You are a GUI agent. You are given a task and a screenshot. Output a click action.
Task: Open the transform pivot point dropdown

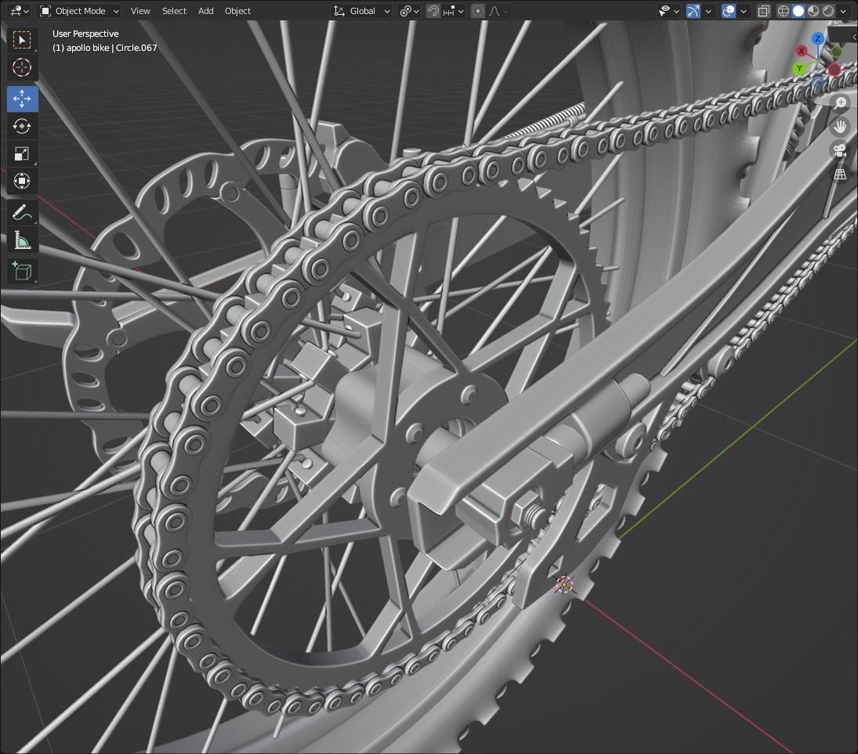(409, 11)
